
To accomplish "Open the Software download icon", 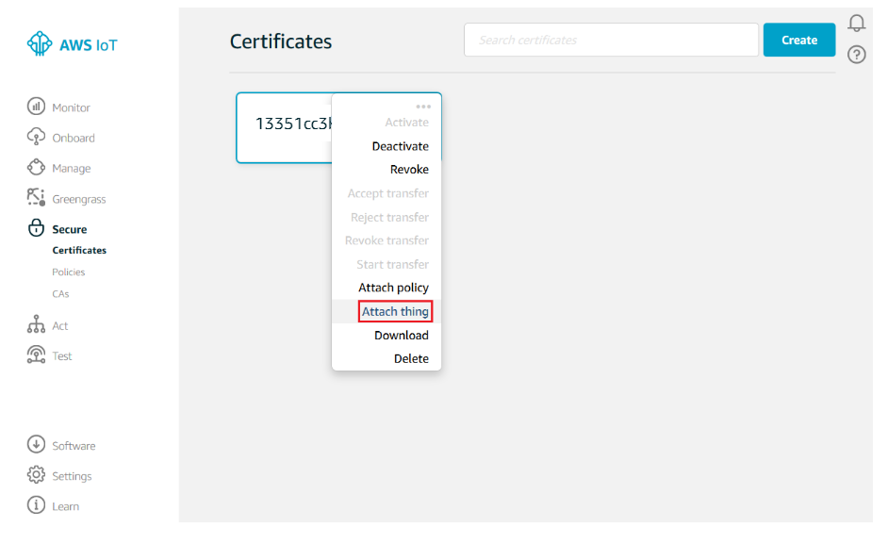I will (36, 445).
